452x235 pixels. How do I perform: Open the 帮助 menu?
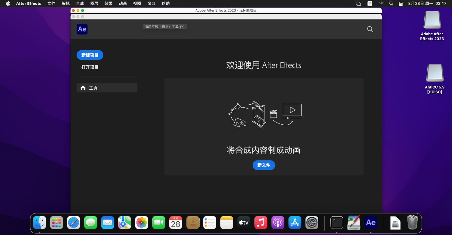coord(166,4)
